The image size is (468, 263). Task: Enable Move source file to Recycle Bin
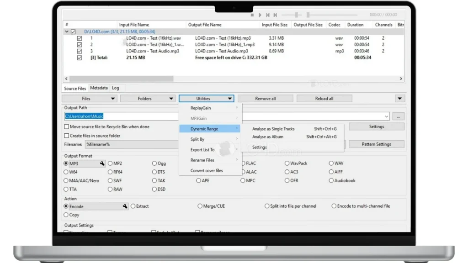pyautogui.click(x=67, y=127)
